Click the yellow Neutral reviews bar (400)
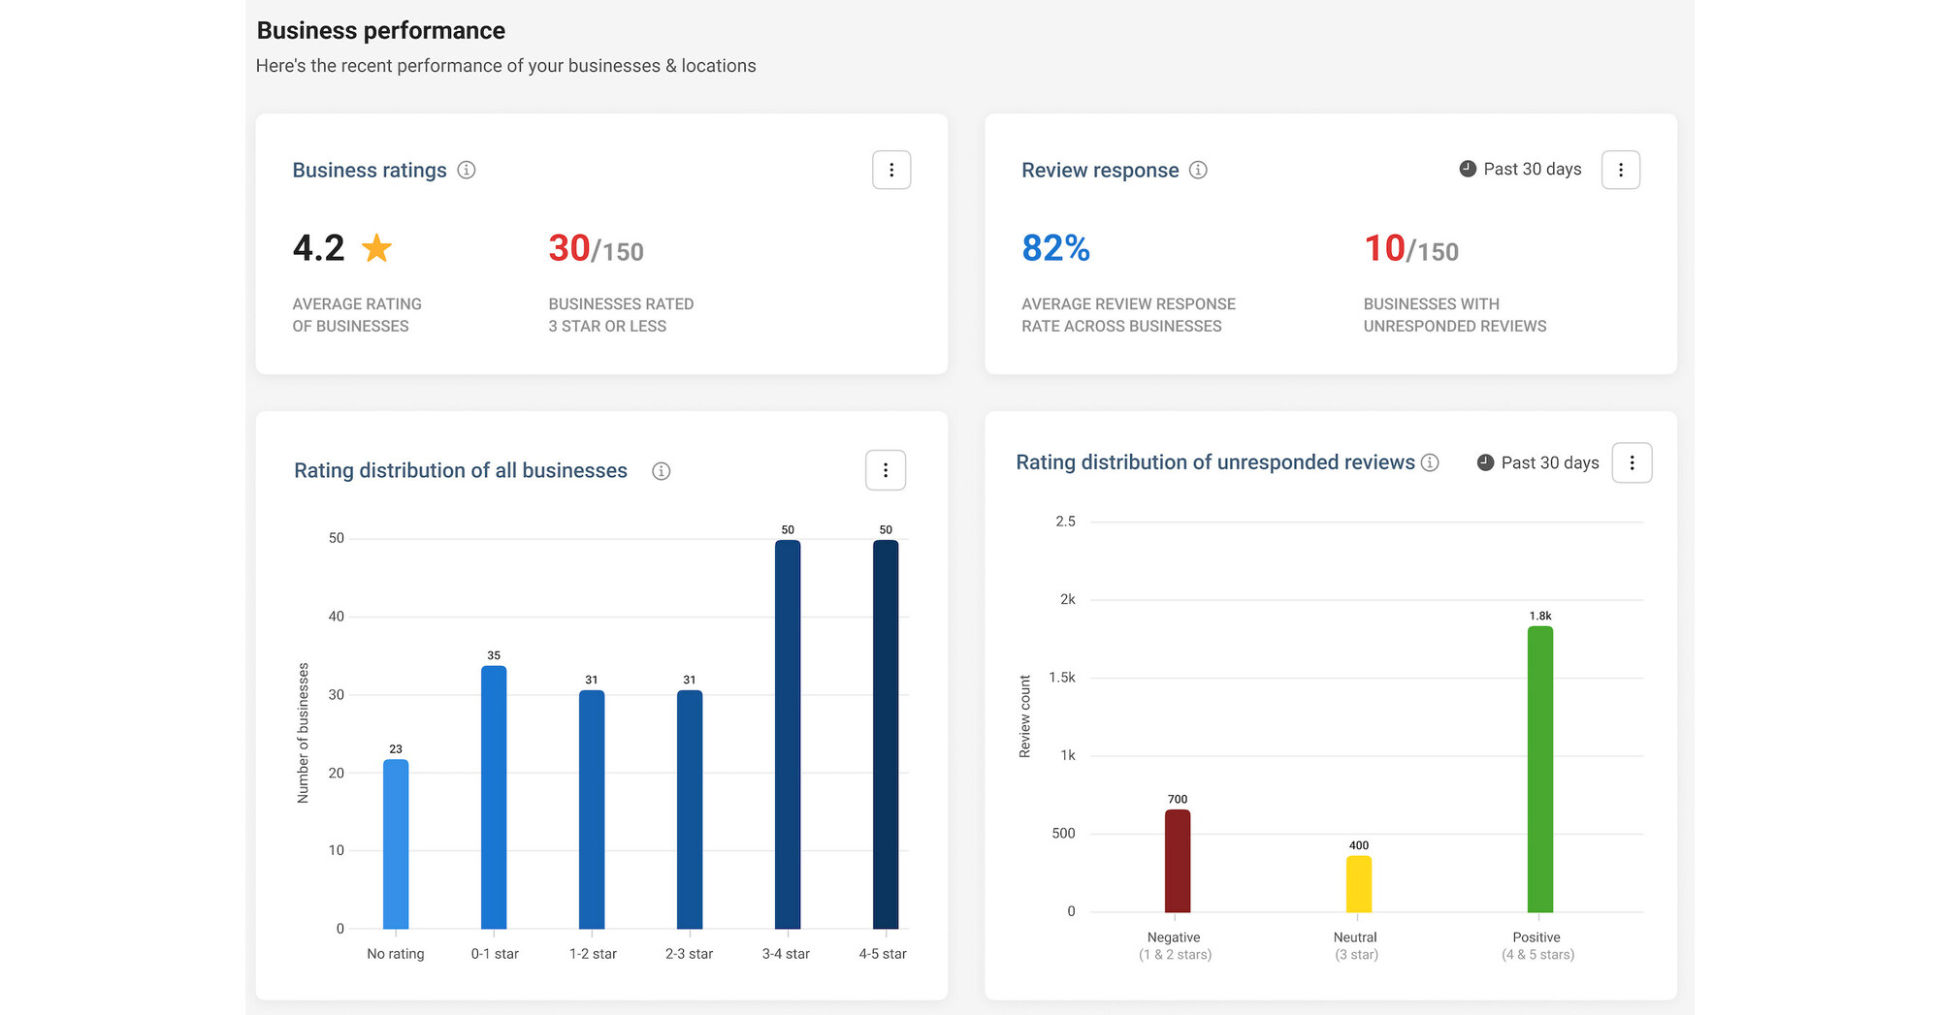This screenshot has width=1940, height=1015. click(1359, 884)
